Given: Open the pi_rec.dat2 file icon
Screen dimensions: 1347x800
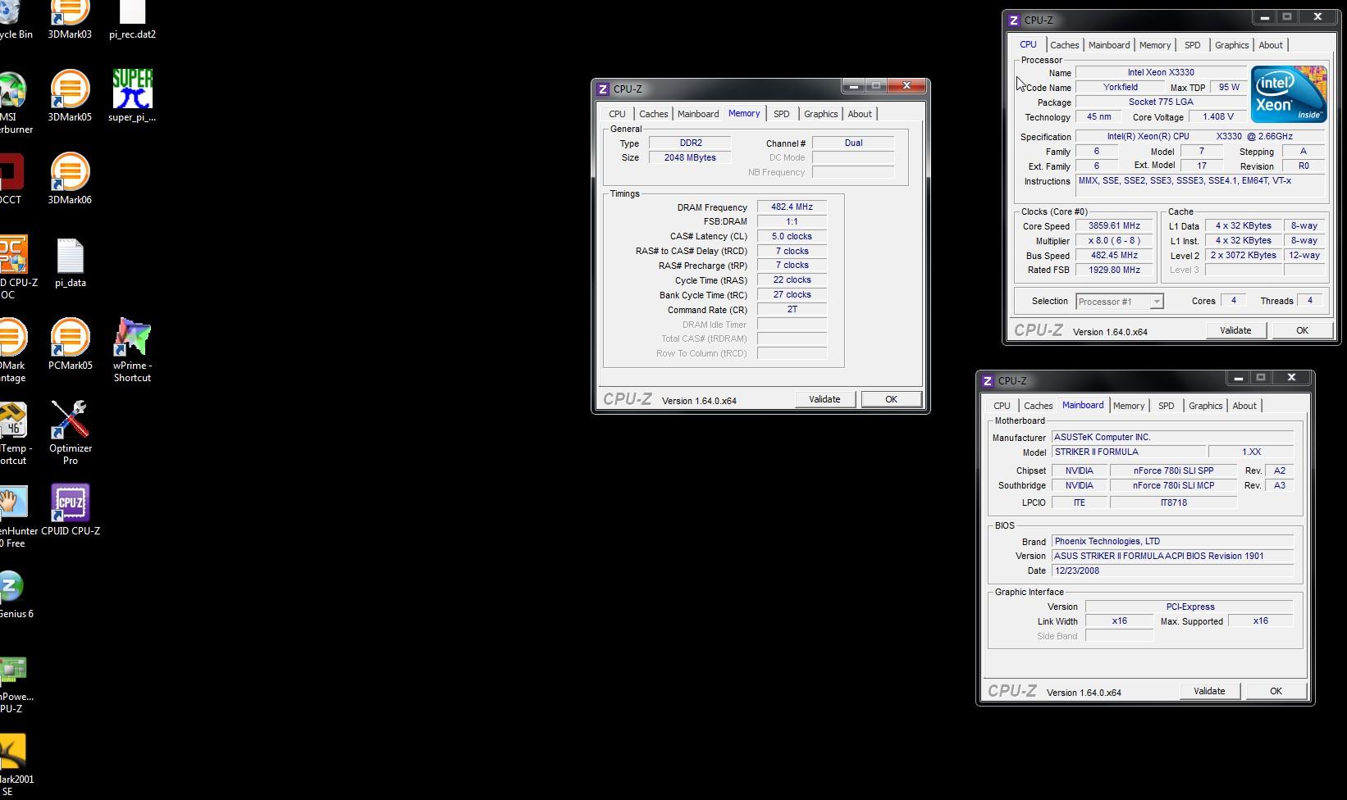Looking at the screenshot, I should [x=132, y=20].
